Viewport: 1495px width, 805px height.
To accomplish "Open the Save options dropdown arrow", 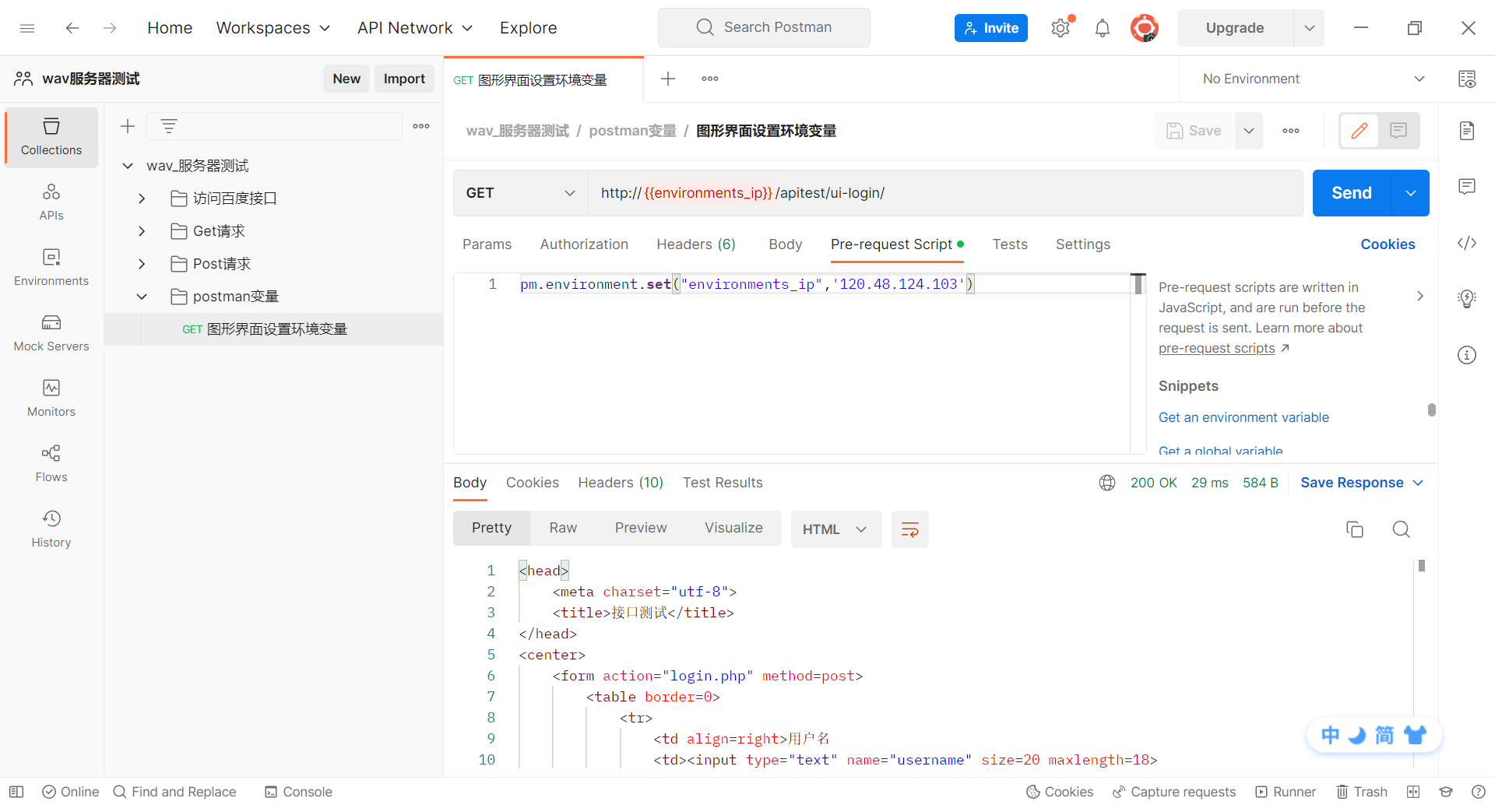I will pyautogui.click(x=1249, y=131).
